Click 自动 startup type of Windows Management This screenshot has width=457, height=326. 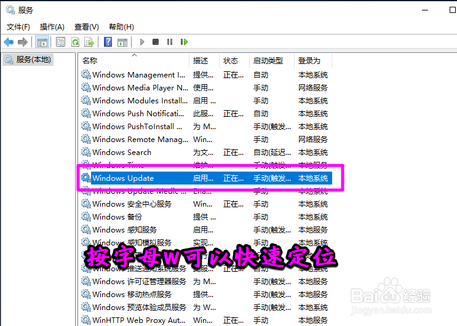click(261, 75)
